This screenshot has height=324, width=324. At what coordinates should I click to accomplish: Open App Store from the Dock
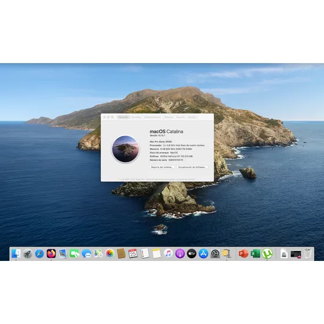[x=203, y=253]
